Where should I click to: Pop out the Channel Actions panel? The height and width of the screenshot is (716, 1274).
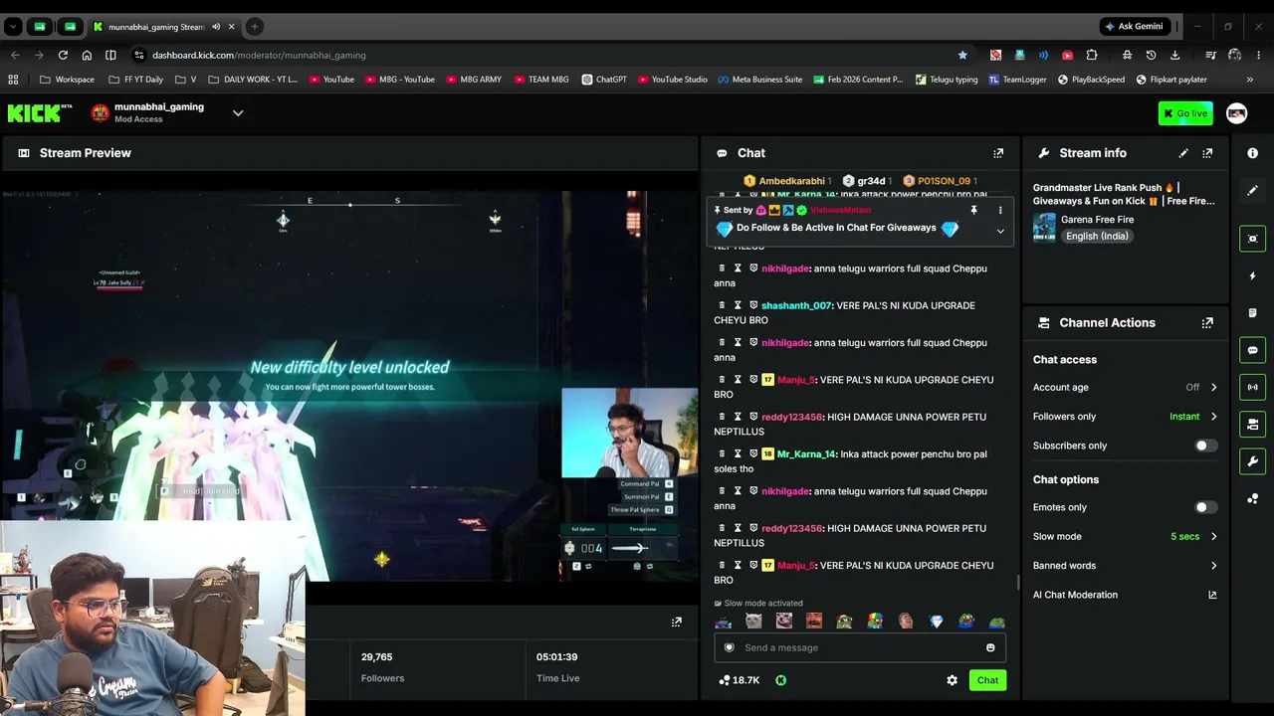(1207, 323)
